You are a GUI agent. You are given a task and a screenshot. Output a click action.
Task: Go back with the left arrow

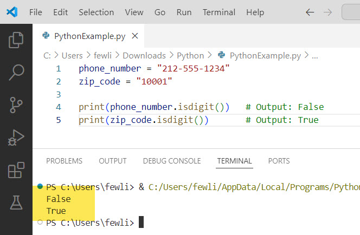pos(310,12)
